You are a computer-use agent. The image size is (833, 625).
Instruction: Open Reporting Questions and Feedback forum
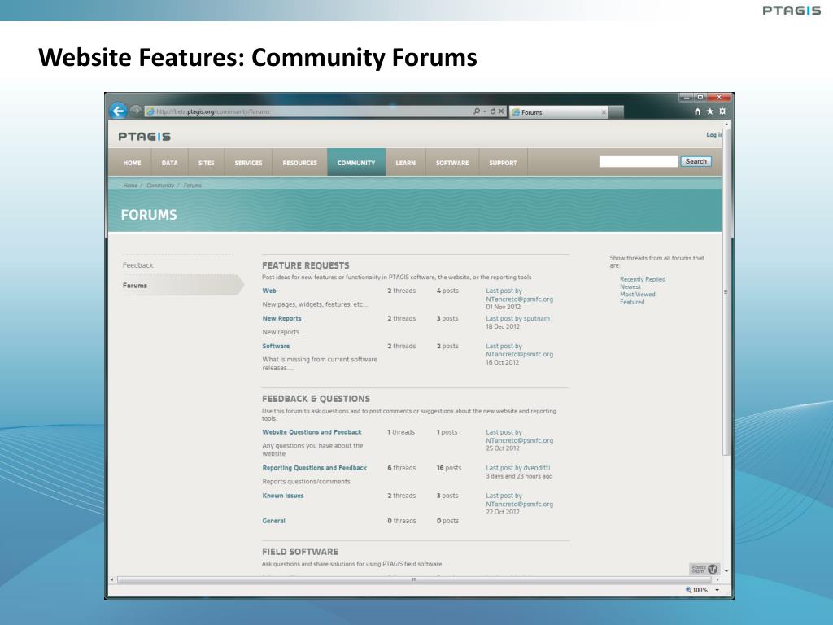314,468
